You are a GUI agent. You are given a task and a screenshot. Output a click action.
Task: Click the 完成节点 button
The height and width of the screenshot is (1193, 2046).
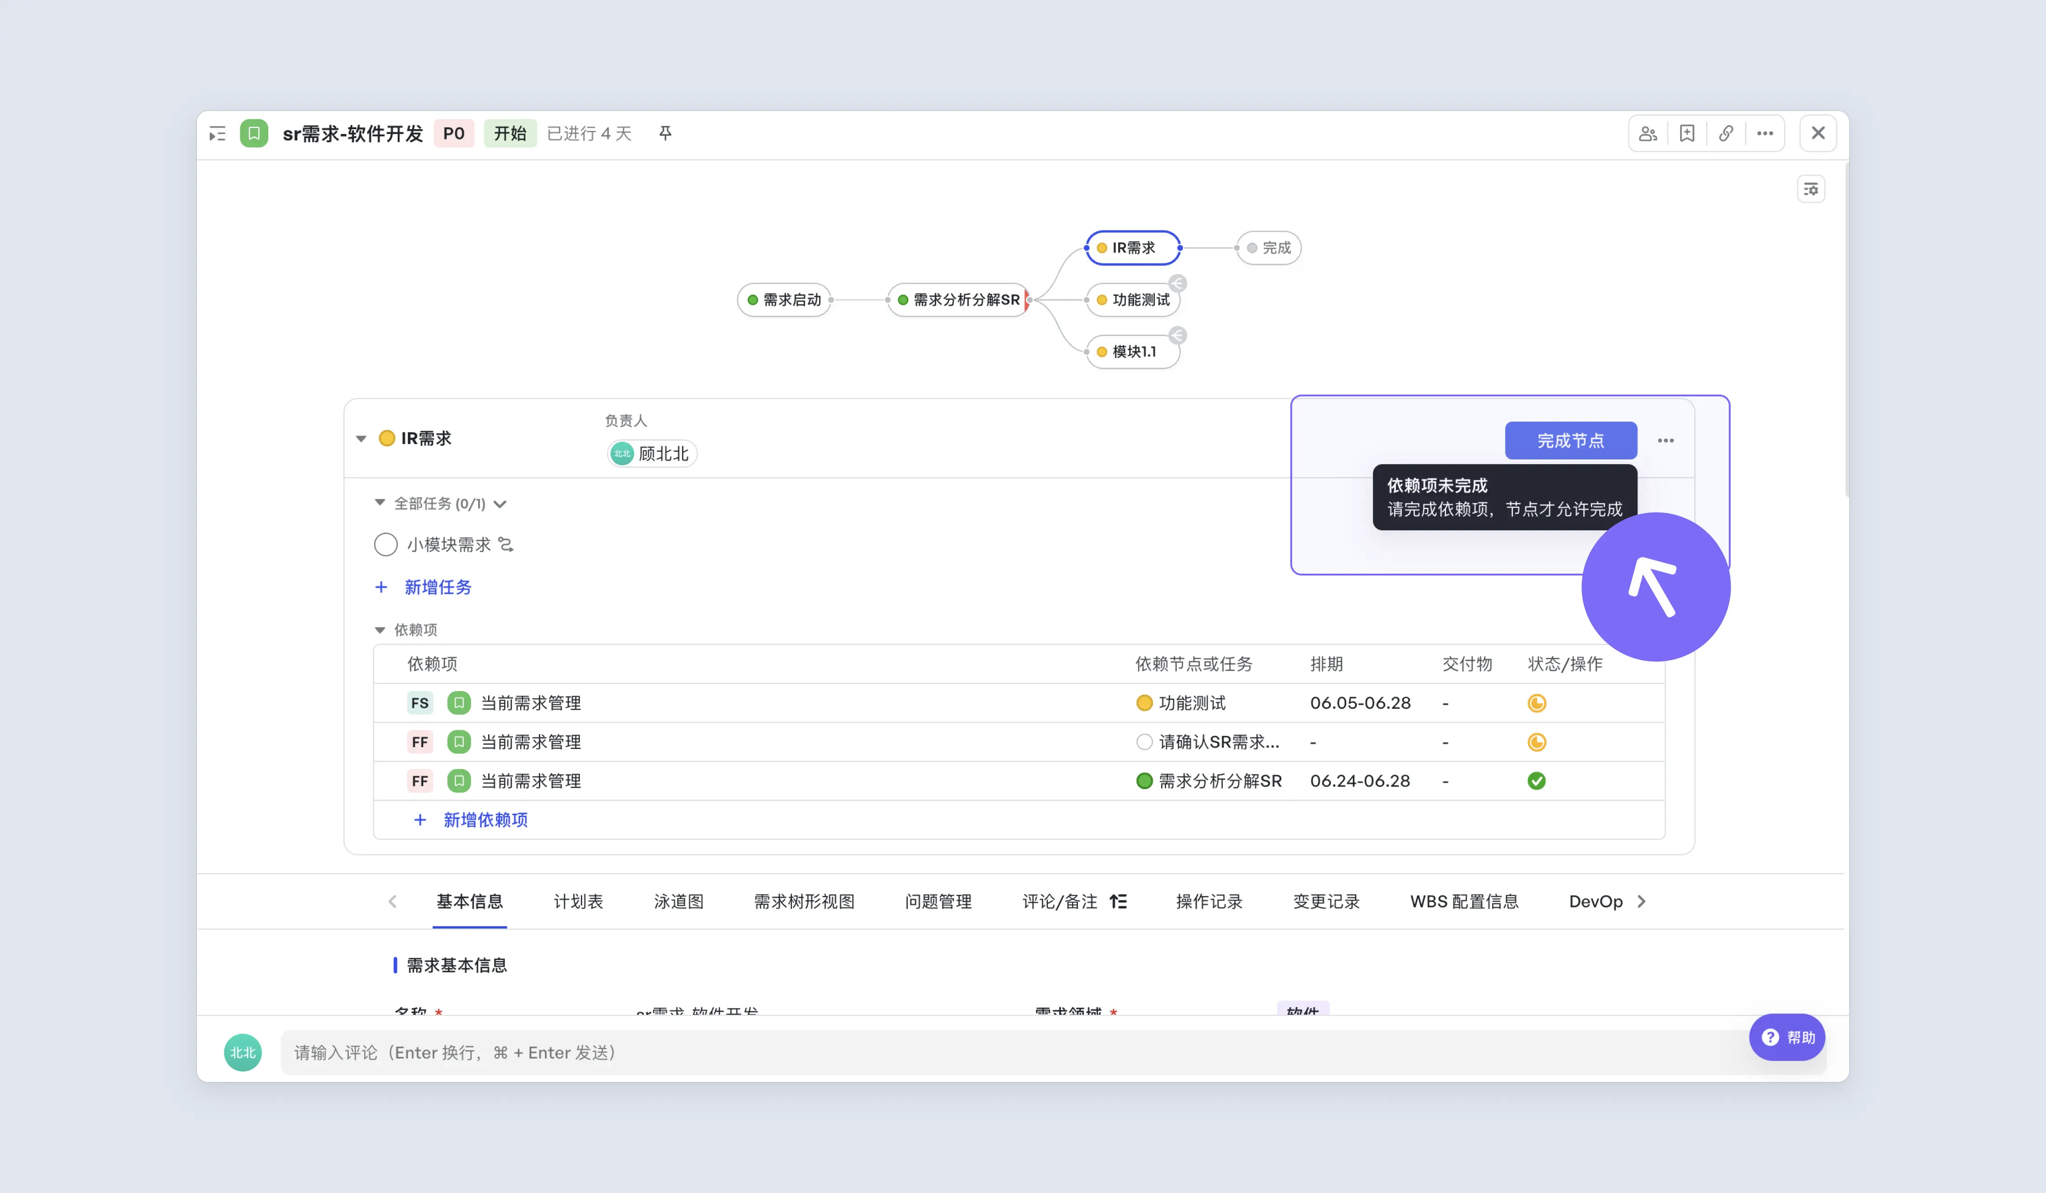tap(1570, 441)
